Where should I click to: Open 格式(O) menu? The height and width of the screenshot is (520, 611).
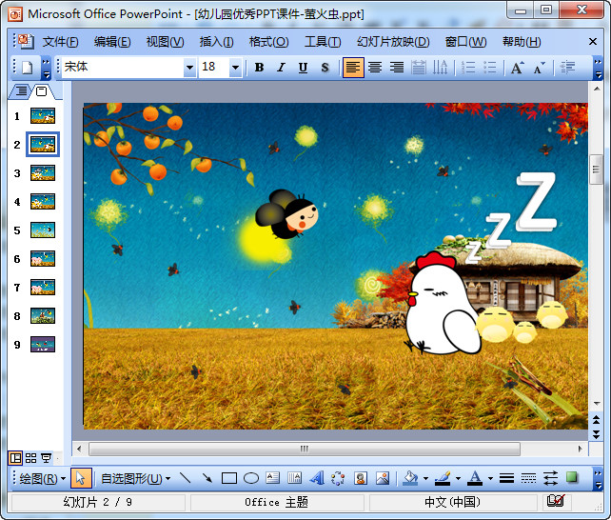[x=269, y=41]
